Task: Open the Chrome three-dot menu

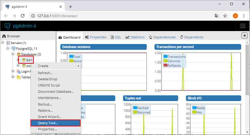Action: pyautogui.click(x=244, y=16)
